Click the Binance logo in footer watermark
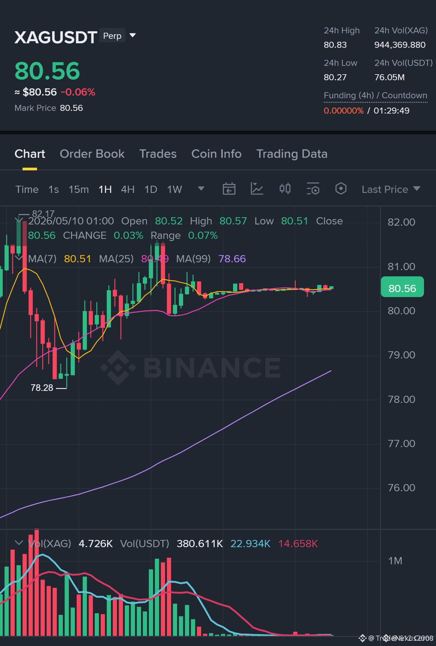436x646 pixels. tap(362, 638)
